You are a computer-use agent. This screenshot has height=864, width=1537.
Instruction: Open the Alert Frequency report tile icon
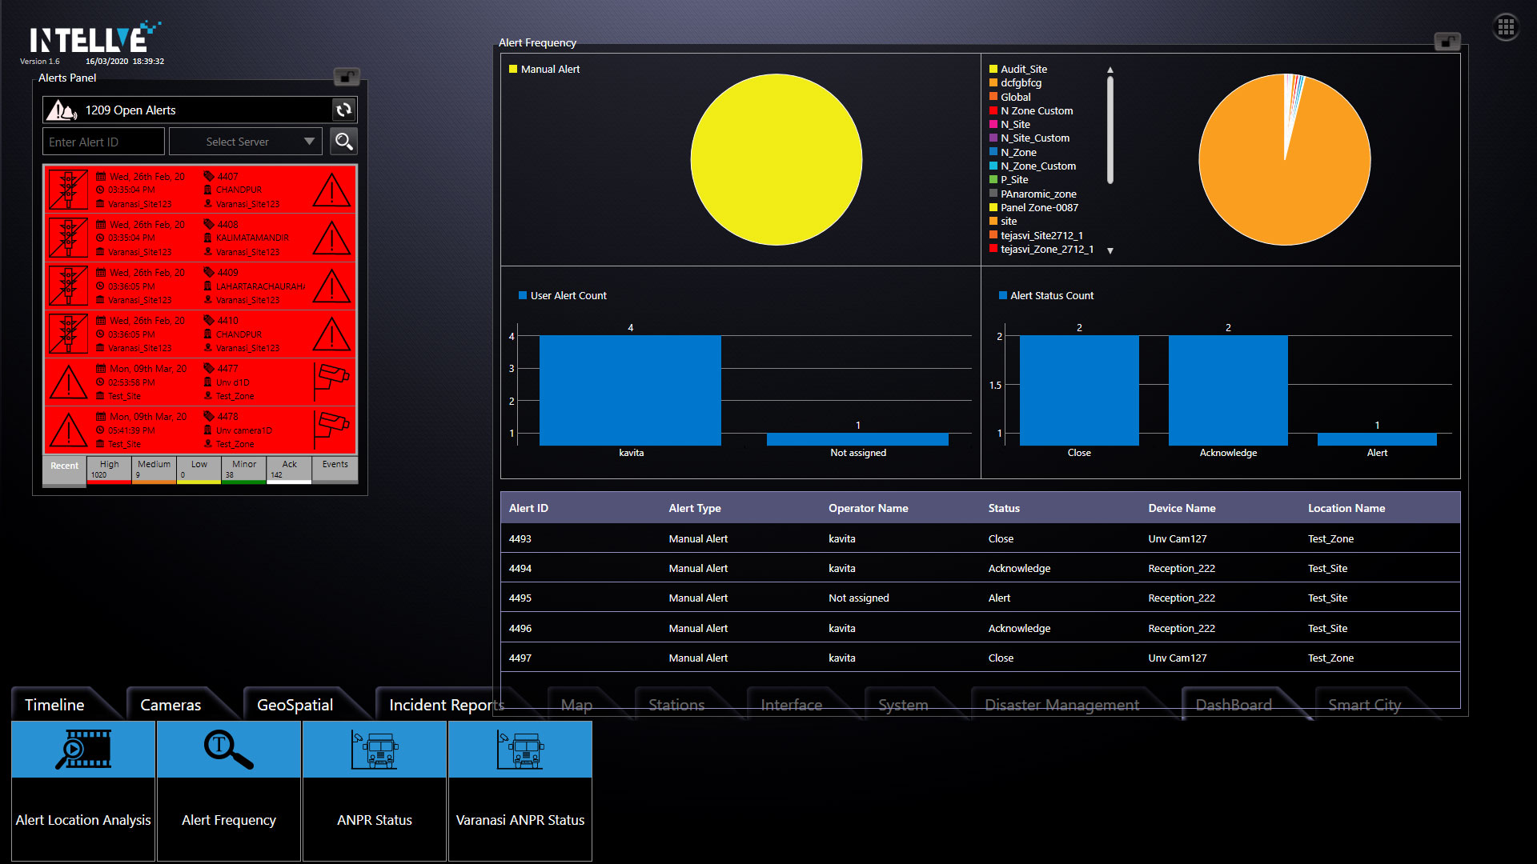(x=229, y=750)
